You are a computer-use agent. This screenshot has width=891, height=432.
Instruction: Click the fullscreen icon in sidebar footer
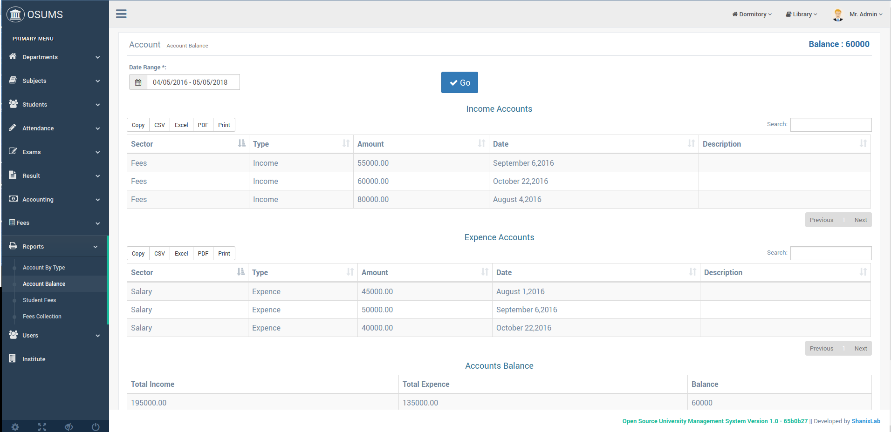coord(42,427)
